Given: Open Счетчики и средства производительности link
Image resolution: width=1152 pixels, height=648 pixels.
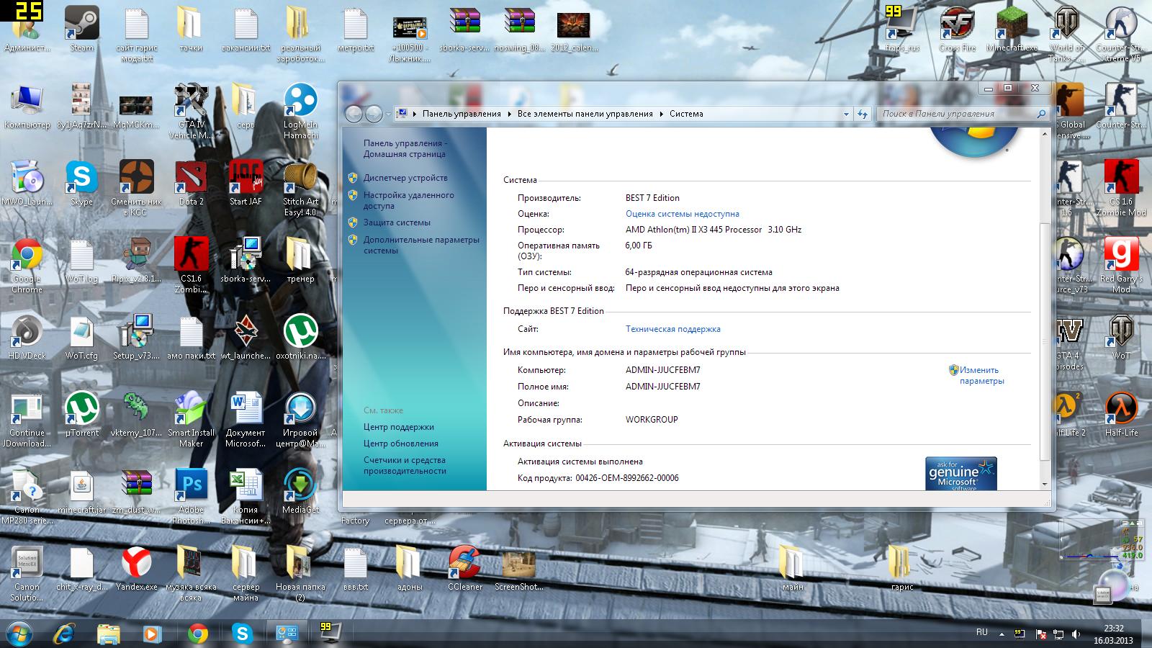Looking at the screenshot, I should [x=405, y=465].
